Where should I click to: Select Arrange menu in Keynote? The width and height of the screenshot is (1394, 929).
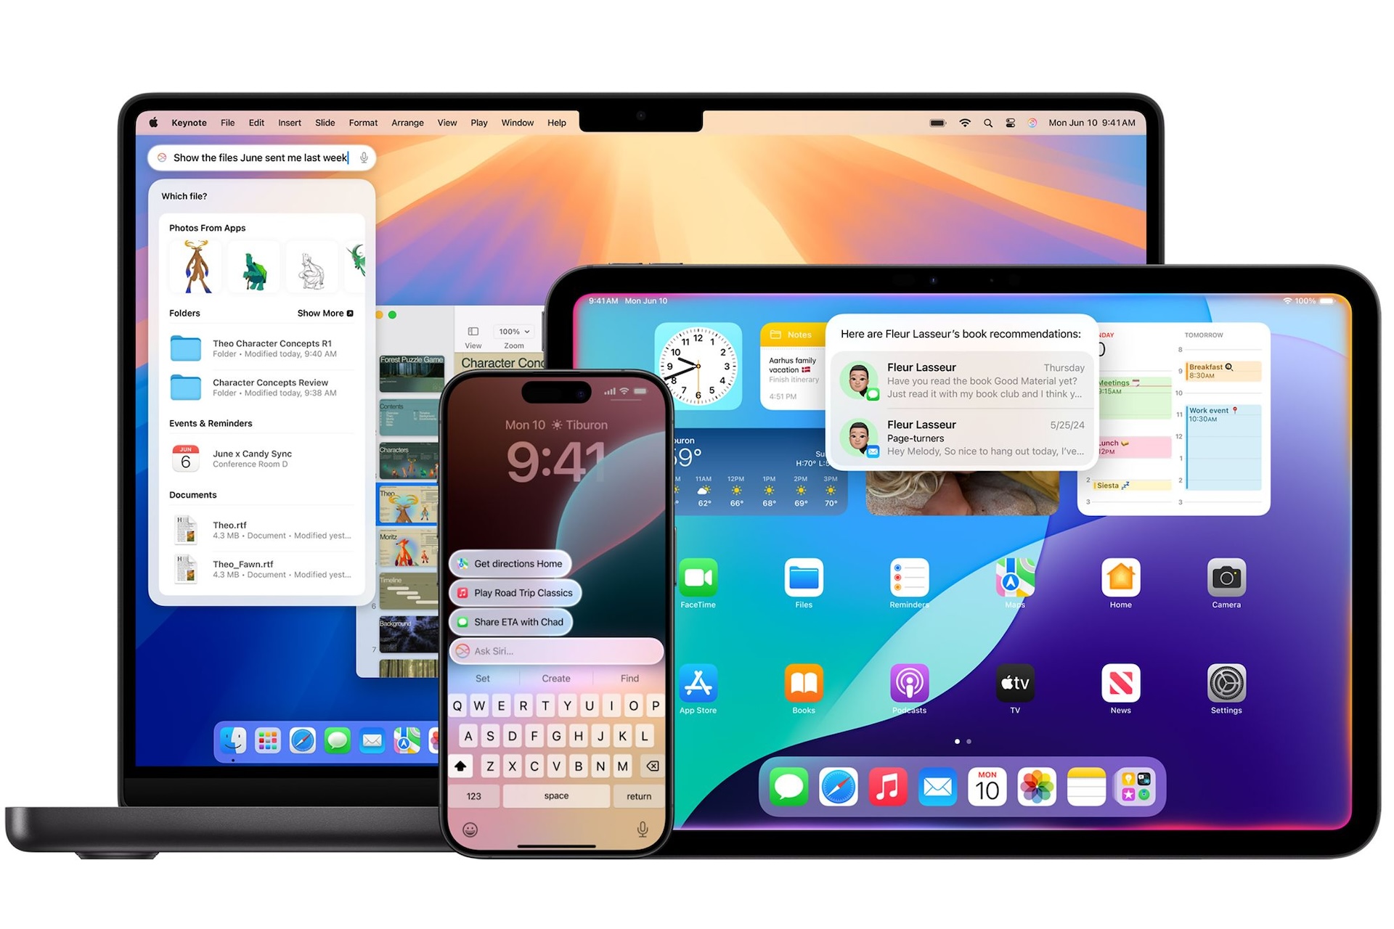point(407,123)
